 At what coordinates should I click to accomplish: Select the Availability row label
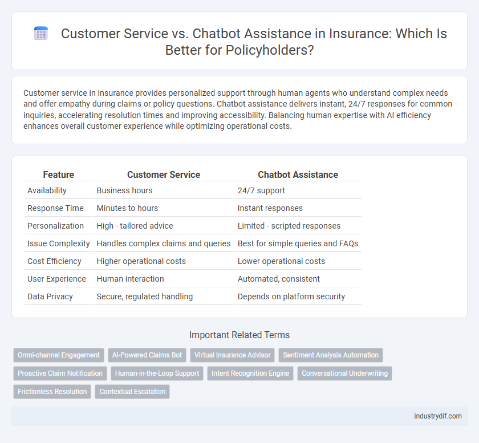click(x=47, y=190)
